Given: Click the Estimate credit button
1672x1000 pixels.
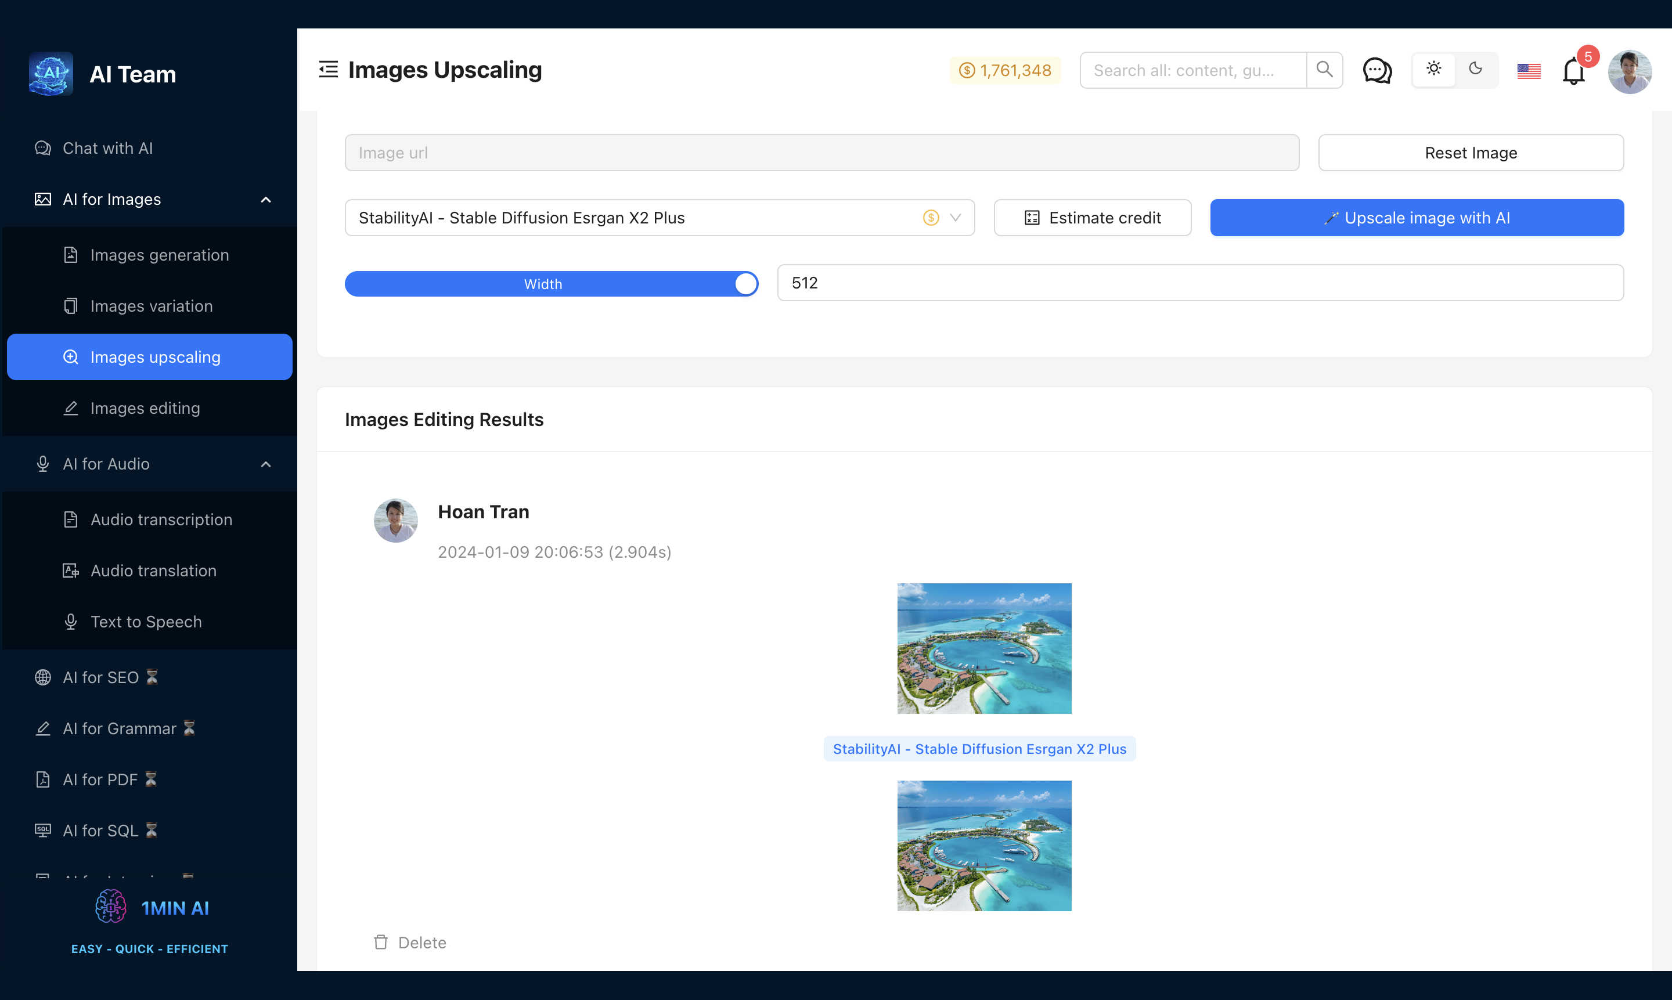Looking at the screenshot, I should coord(1092,218).
